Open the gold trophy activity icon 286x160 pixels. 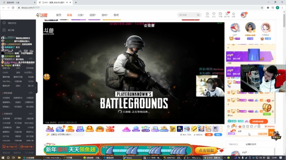click(70, 129)
